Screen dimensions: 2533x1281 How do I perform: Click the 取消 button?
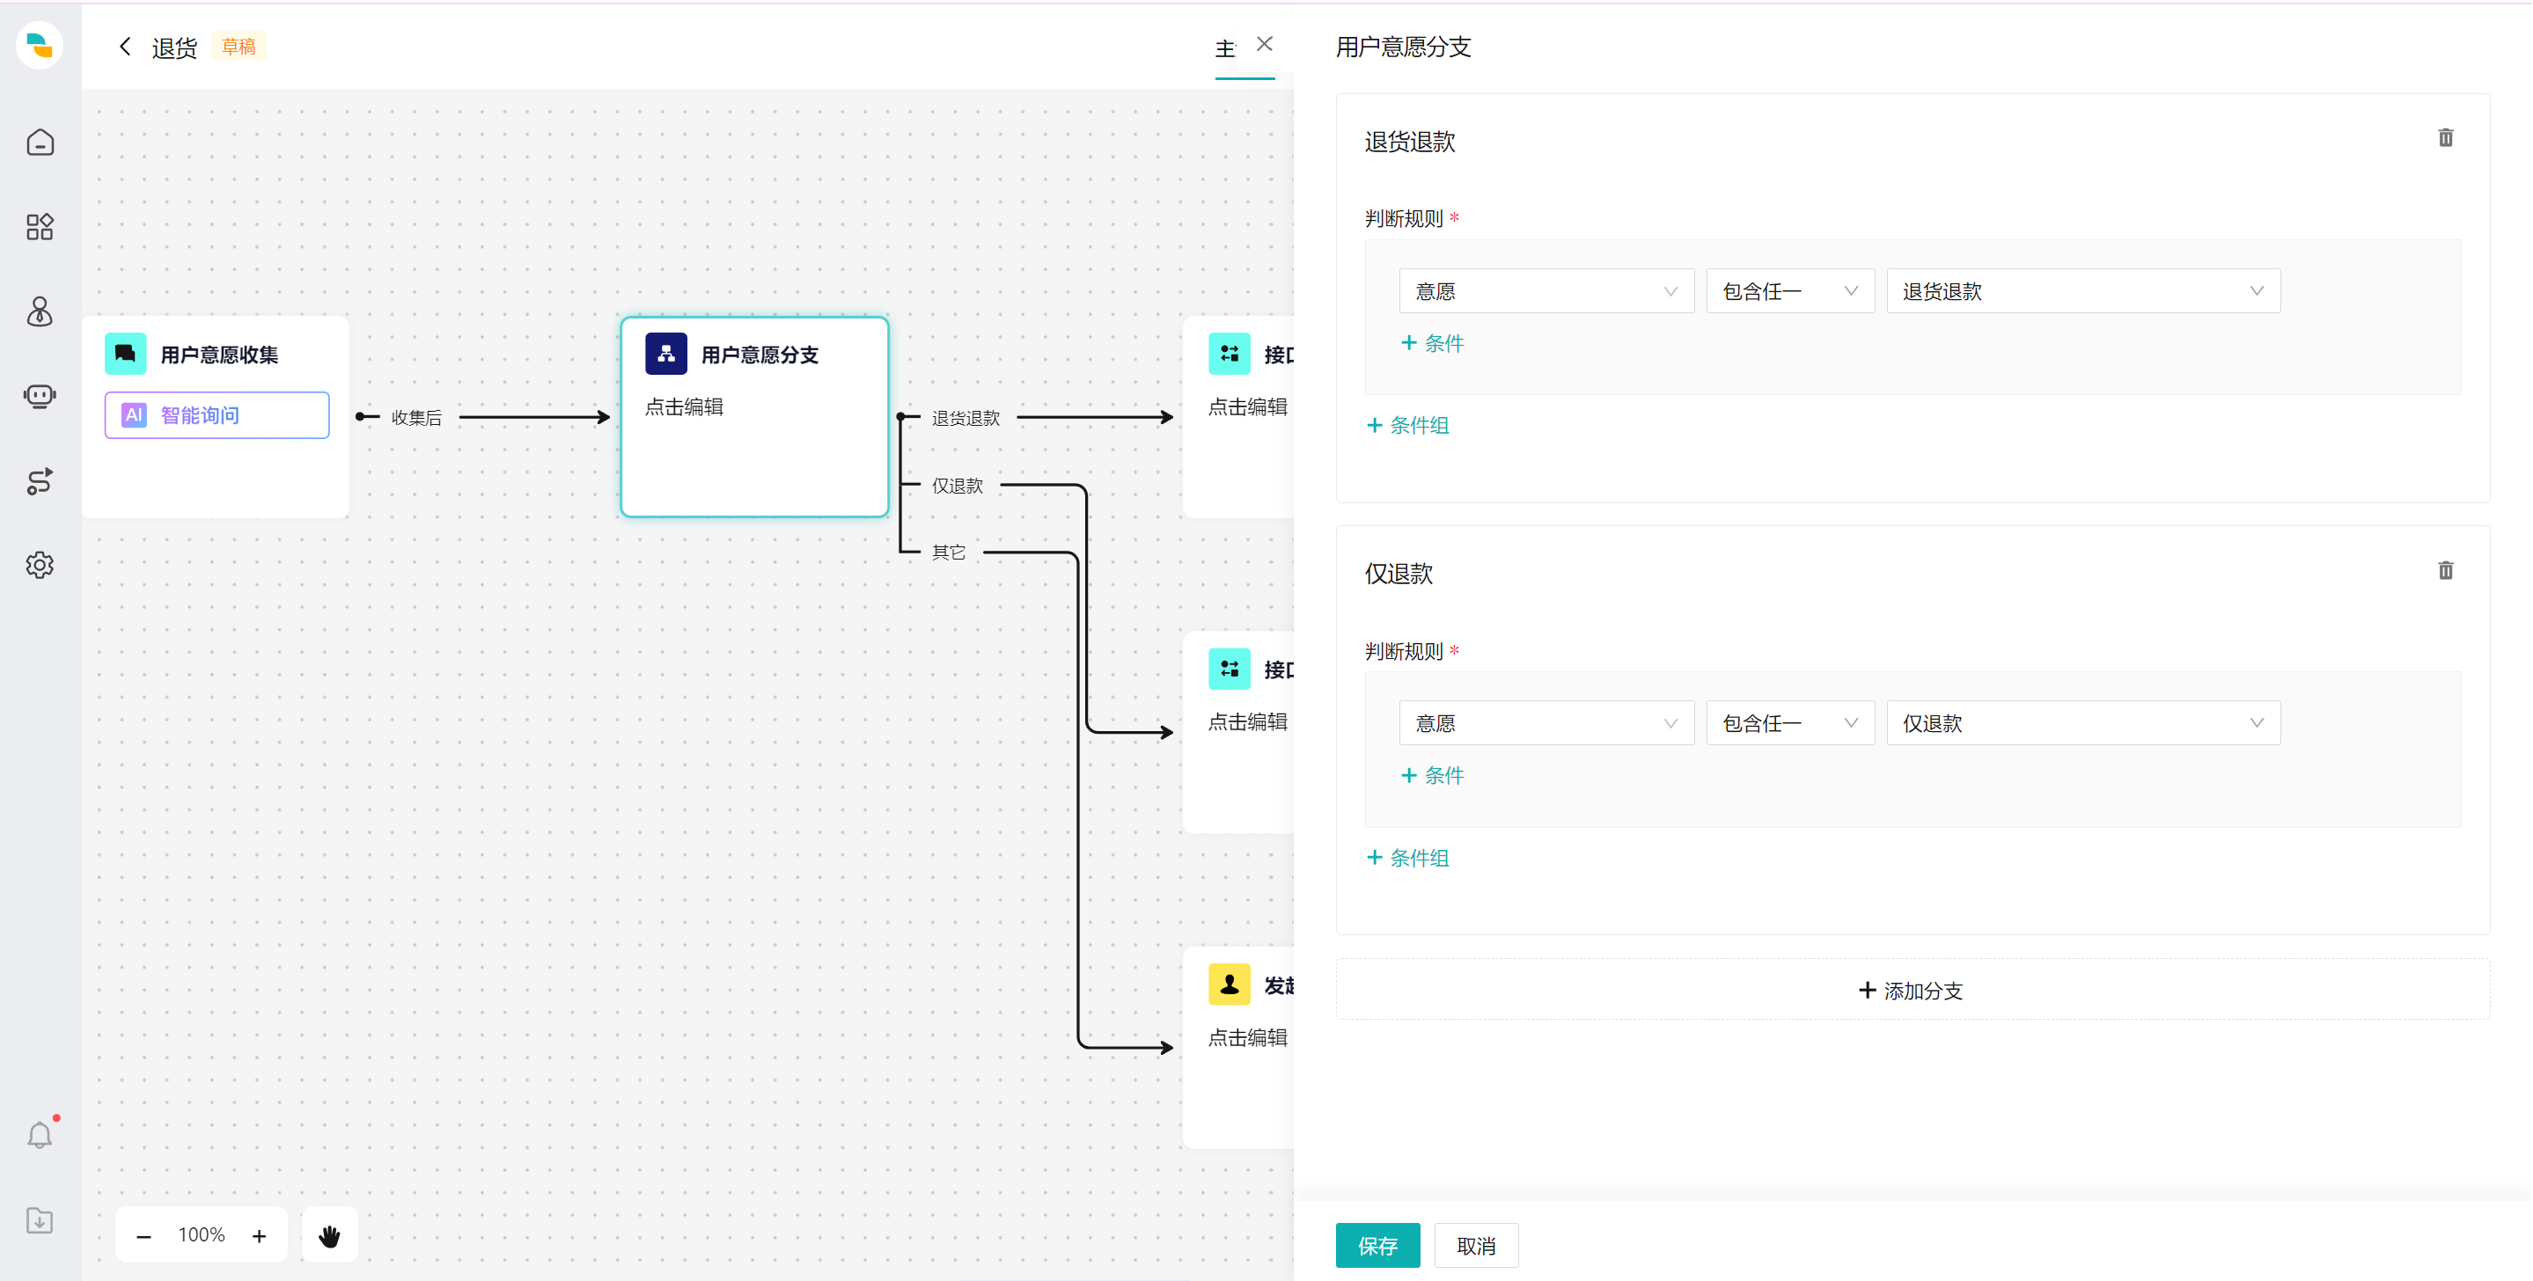(1475, 1246)
